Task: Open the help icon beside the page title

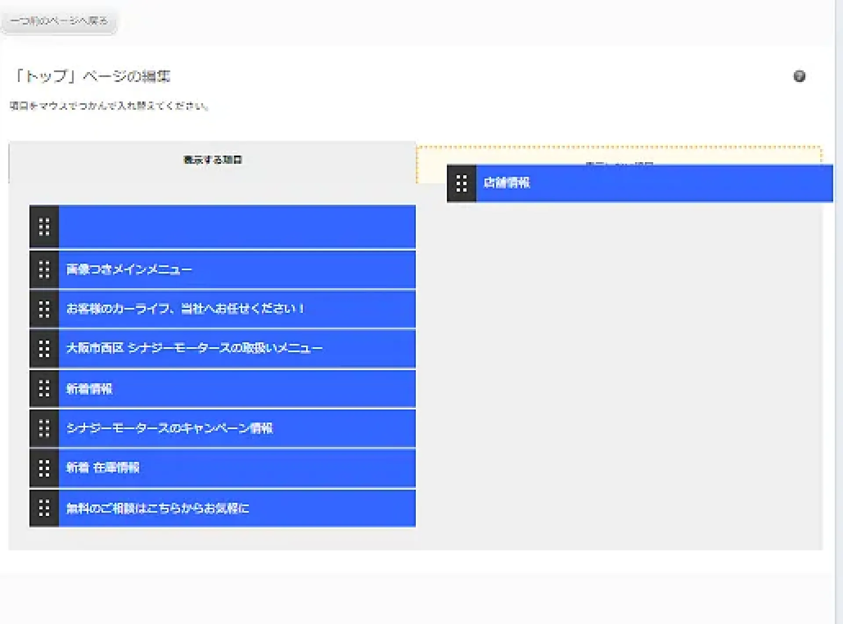Action: (x=799, y=76)
